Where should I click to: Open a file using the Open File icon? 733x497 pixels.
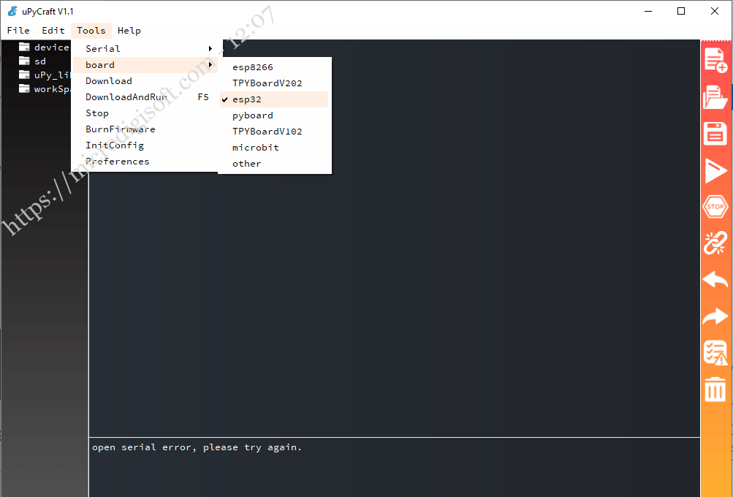pyautogui.click(x=715, y=97)
